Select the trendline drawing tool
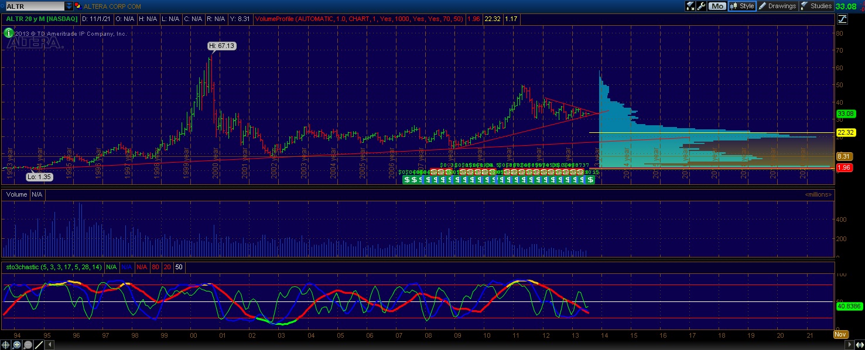 point(40,345)
